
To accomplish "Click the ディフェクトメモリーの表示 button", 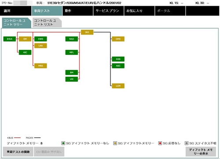I will (201, 151).
